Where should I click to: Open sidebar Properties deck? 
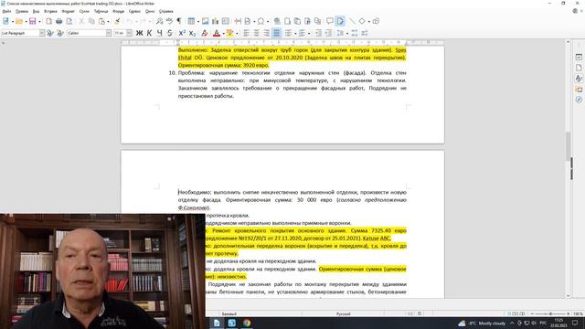point(579,57)
